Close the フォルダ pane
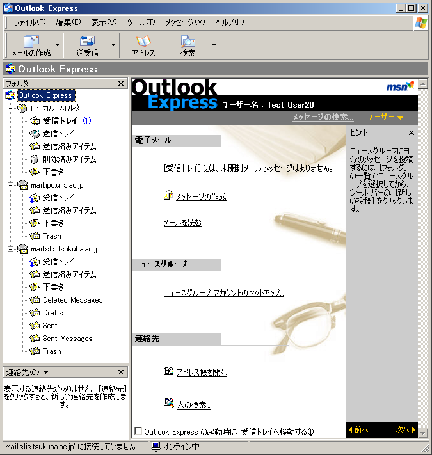 tap(121, 84)
